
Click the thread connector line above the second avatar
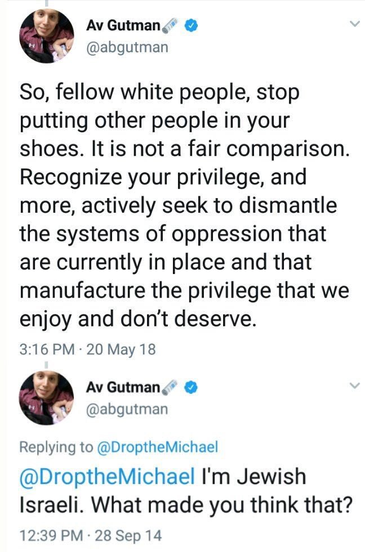[x=46, y=365]
